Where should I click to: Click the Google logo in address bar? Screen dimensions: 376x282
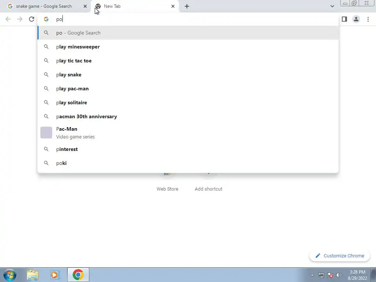tap(46, 19)
